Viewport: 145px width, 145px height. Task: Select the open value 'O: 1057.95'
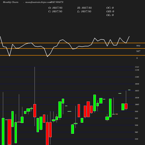55,8
